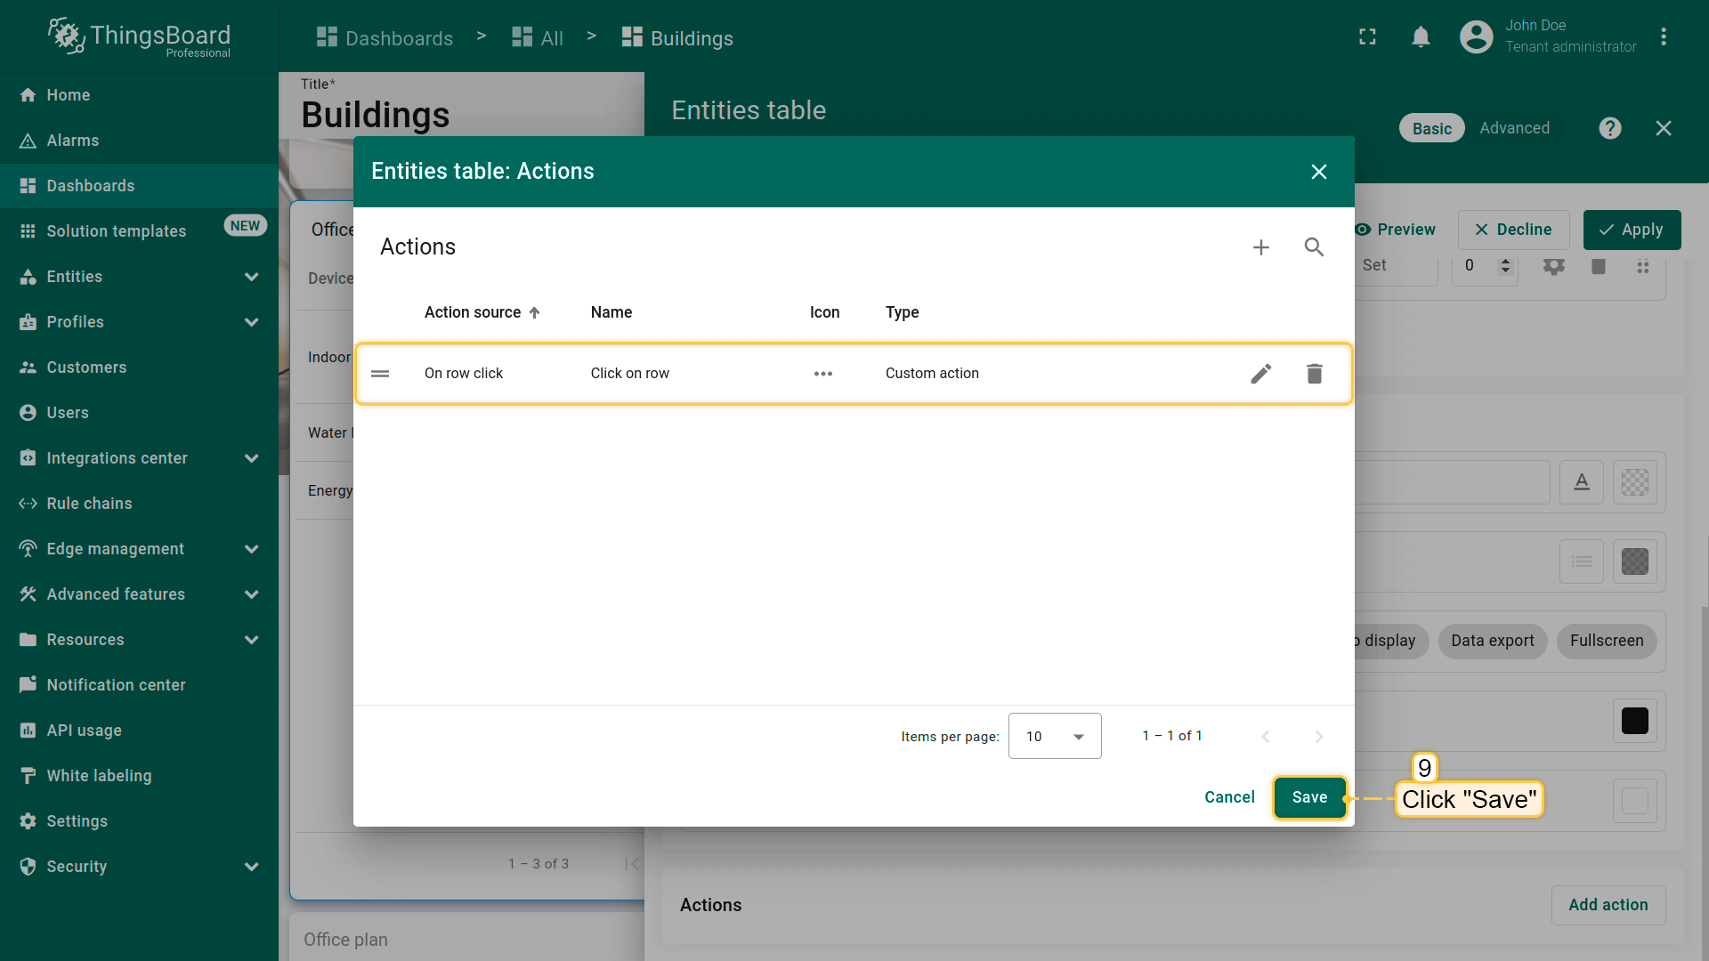Switch to Basic settings mode
The width and height of the screenshot is (1709, 961).
pos(1431,128)
